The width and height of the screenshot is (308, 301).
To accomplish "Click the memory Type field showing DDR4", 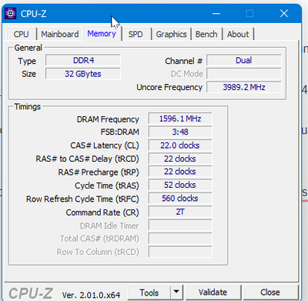I will click(x=83, y=60).
